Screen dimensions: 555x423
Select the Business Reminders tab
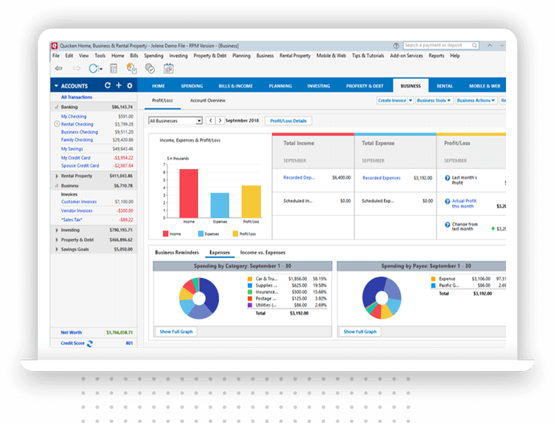click(x=177, y=253)
